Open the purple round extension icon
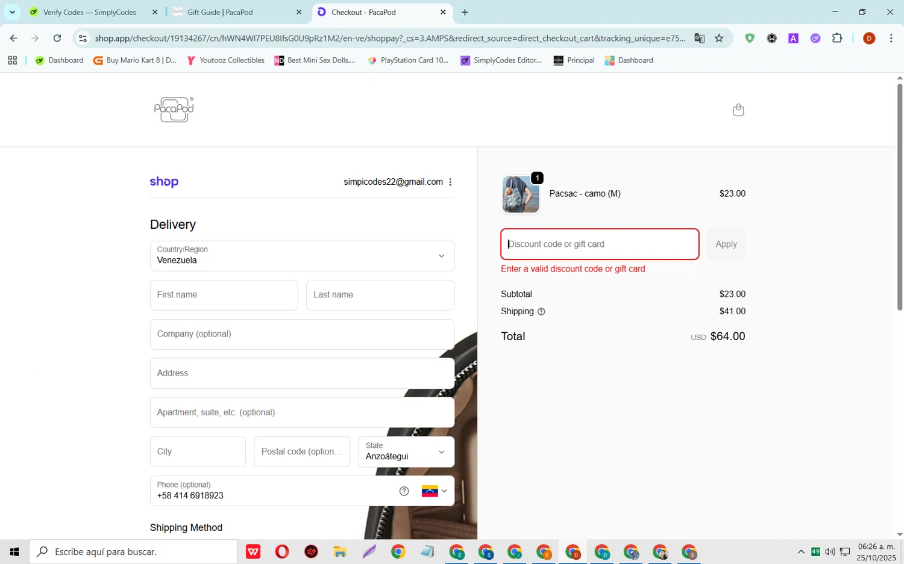 [815, 38]
